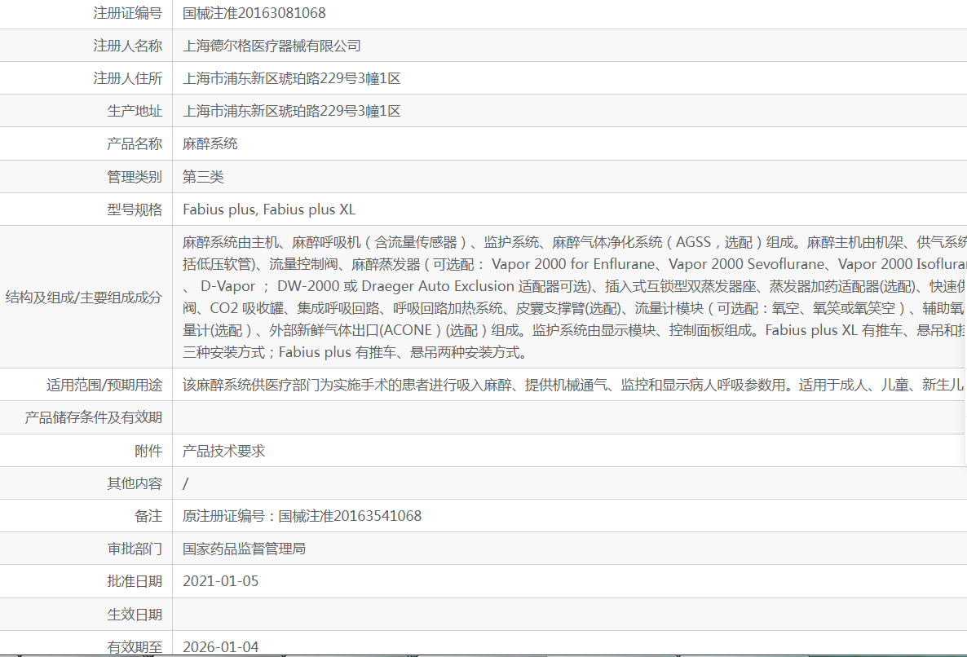Click the 注册证编号 label

(128, 13)
